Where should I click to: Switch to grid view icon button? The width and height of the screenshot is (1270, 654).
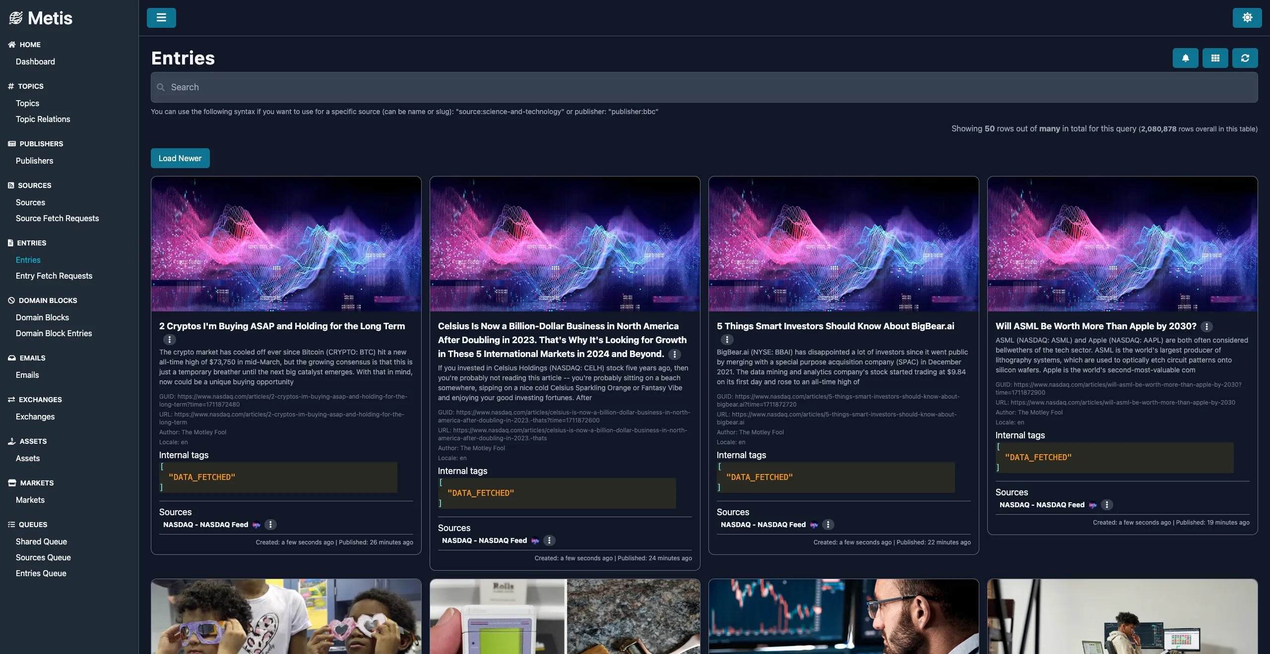(1215, 58)
